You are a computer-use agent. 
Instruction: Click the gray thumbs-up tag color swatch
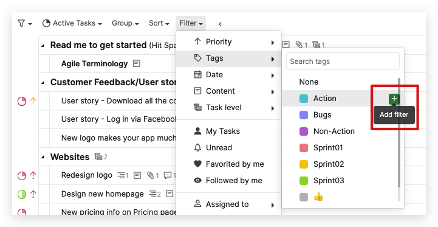(304, 197)
